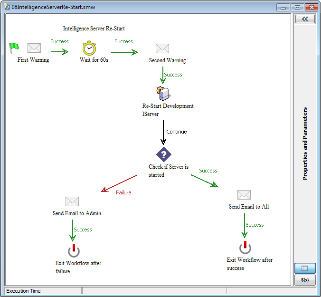Open the $(x) parameters view
This screenshot has height=297, width=321.
tap(305, 280)
